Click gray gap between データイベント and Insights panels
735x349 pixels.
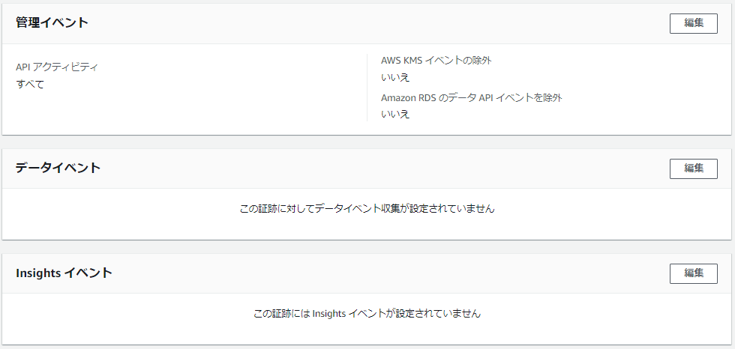coord(367,246)
